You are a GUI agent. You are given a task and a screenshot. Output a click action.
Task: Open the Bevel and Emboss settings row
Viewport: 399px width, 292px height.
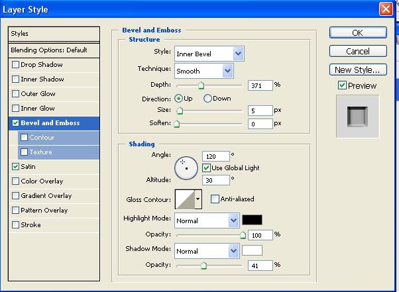tap(54, 123)
